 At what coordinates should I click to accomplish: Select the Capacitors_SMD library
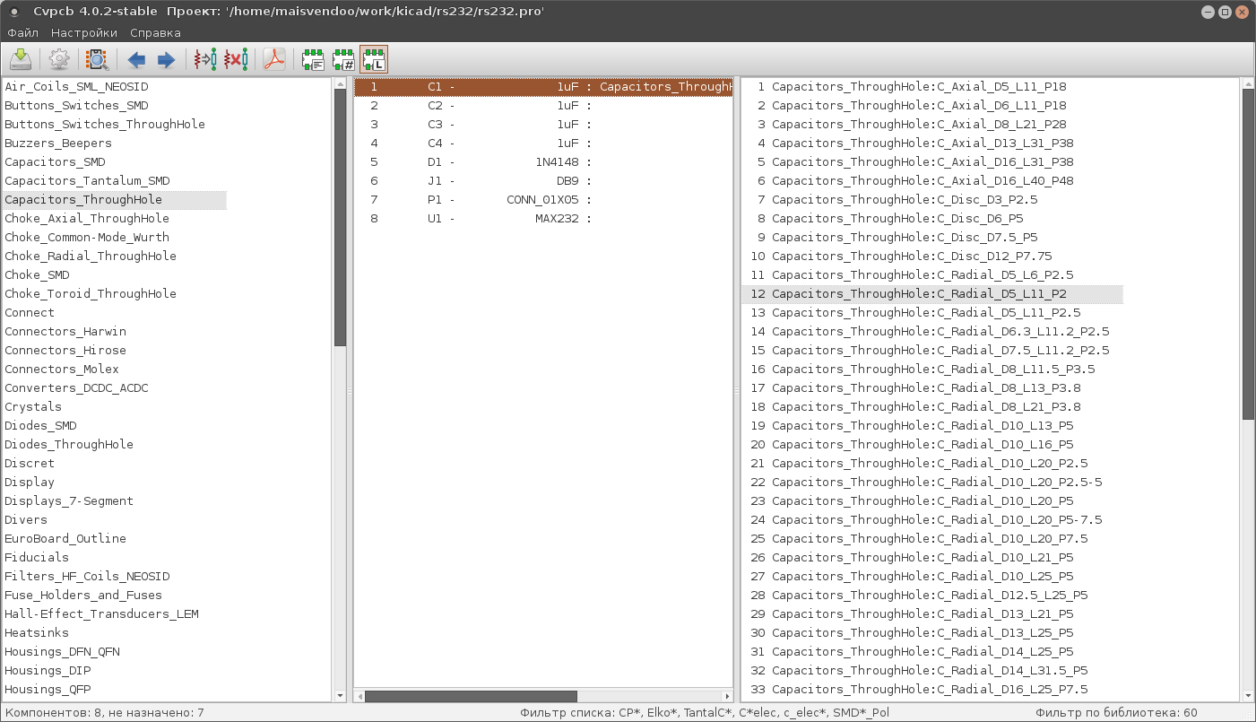coord(55,162)
